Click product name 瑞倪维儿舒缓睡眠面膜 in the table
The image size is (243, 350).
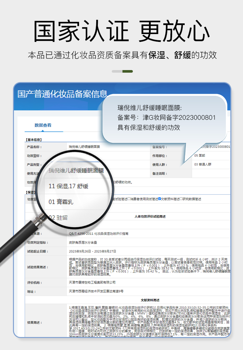84,147
